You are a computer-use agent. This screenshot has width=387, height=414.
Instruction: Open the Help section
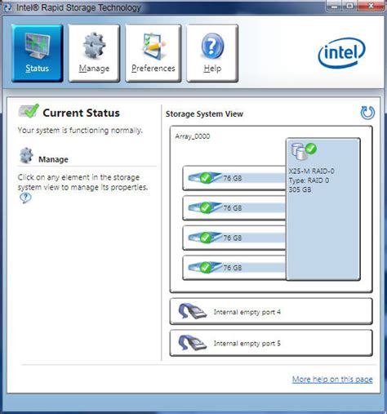coord(212,53)
